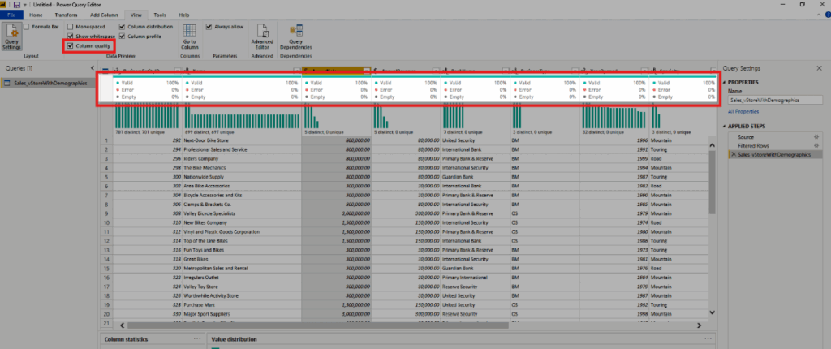Click the gear icon beside Source step
Viewport: 831px width, 349px height.
coord(816,137)
